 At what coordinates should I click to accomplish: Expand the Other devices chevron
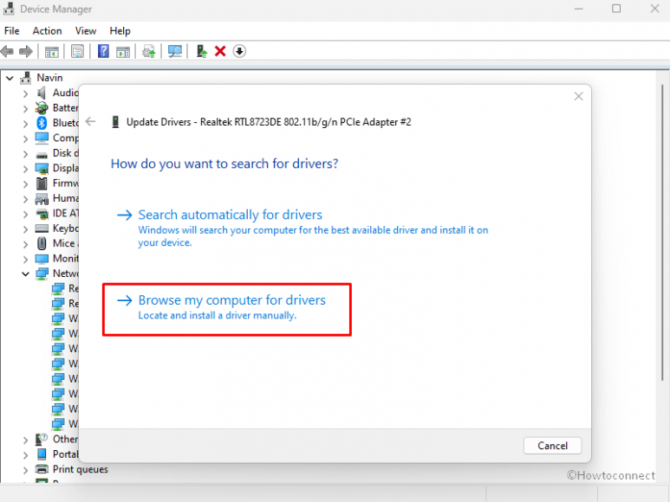26,440
